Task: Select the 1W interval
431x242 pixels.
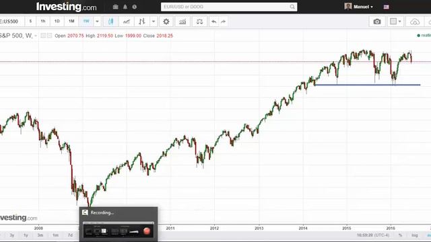Action: (86, 22)
